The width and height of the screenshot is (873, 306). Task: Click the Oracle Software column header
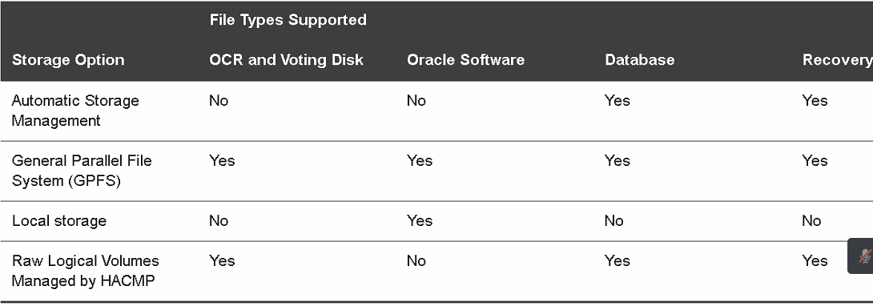(465, 60)
